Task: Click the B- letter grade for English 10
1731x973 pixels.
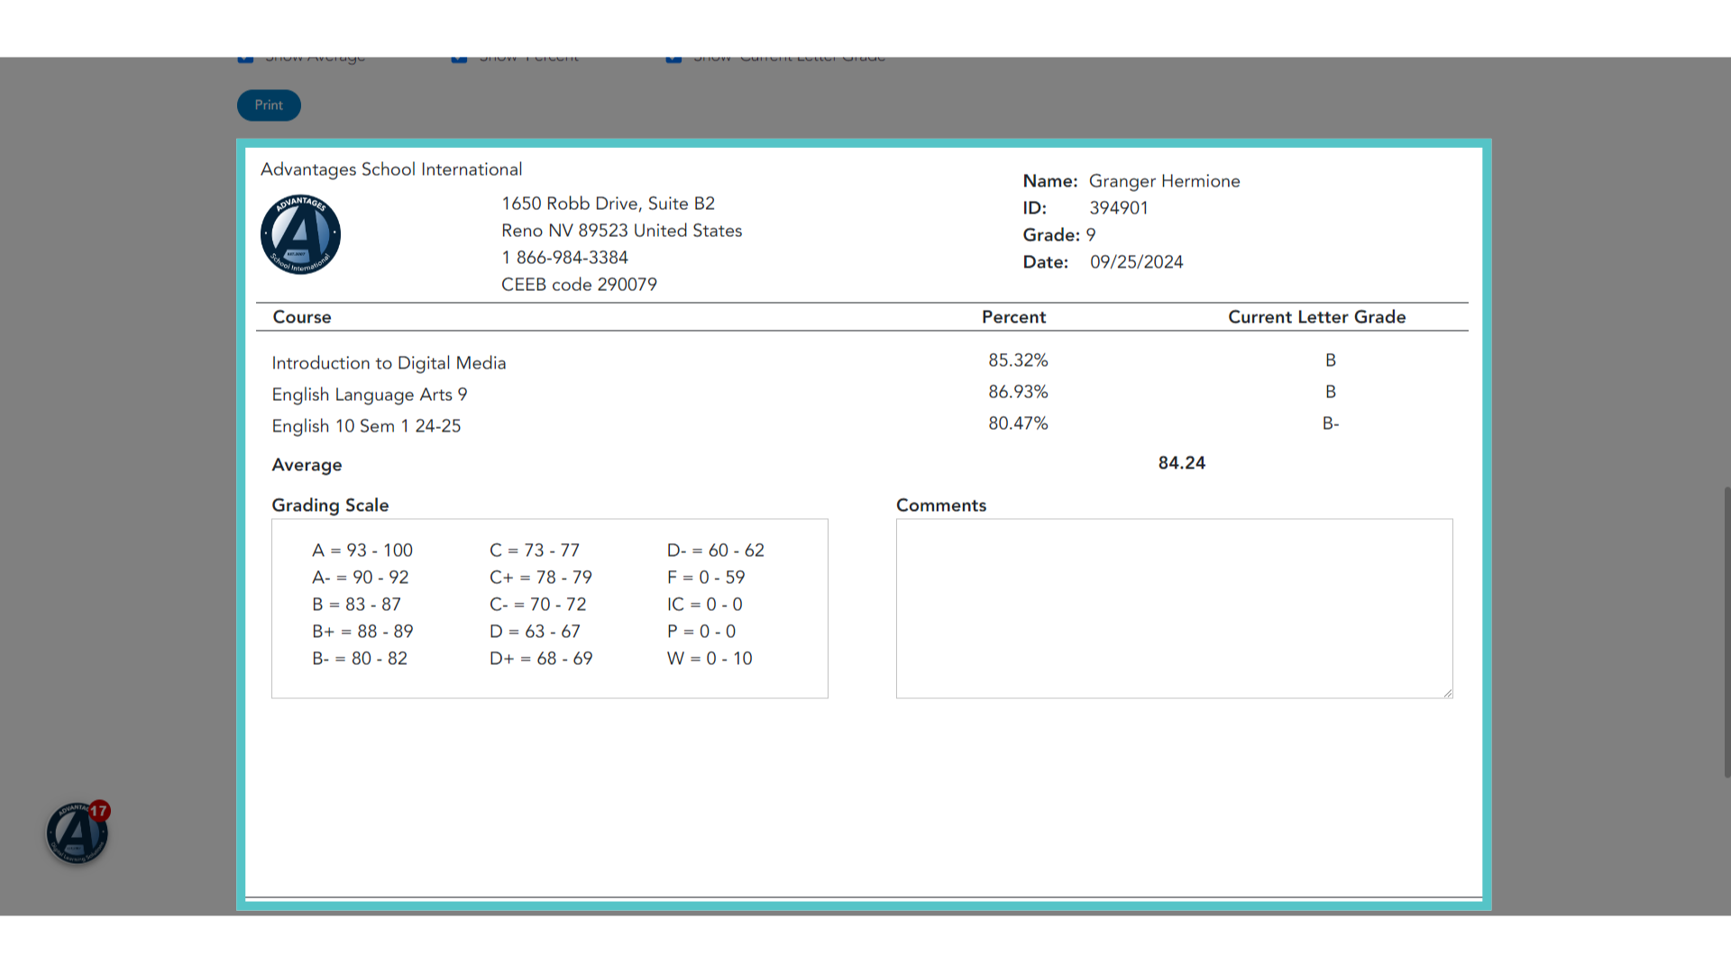Action: point(1331,423)
